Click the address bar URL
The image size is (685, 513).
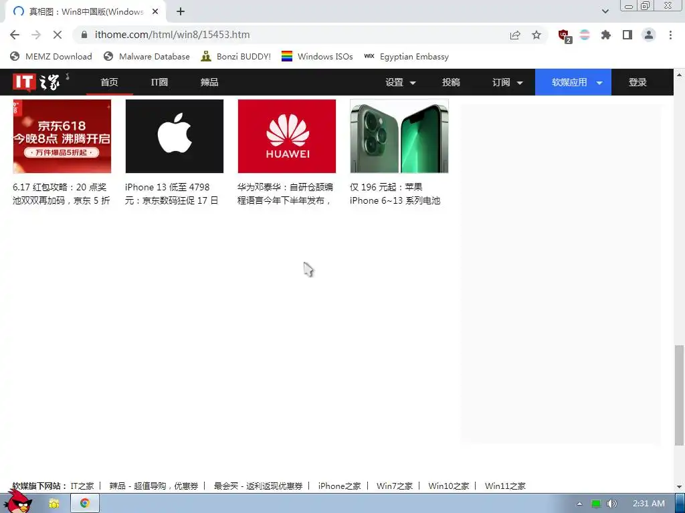pyautogui.click(x=172, y=35)
